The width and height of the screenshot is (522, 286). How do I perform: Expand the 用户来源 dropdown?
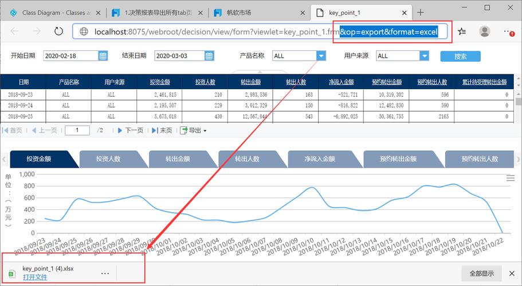click(424, 56)
